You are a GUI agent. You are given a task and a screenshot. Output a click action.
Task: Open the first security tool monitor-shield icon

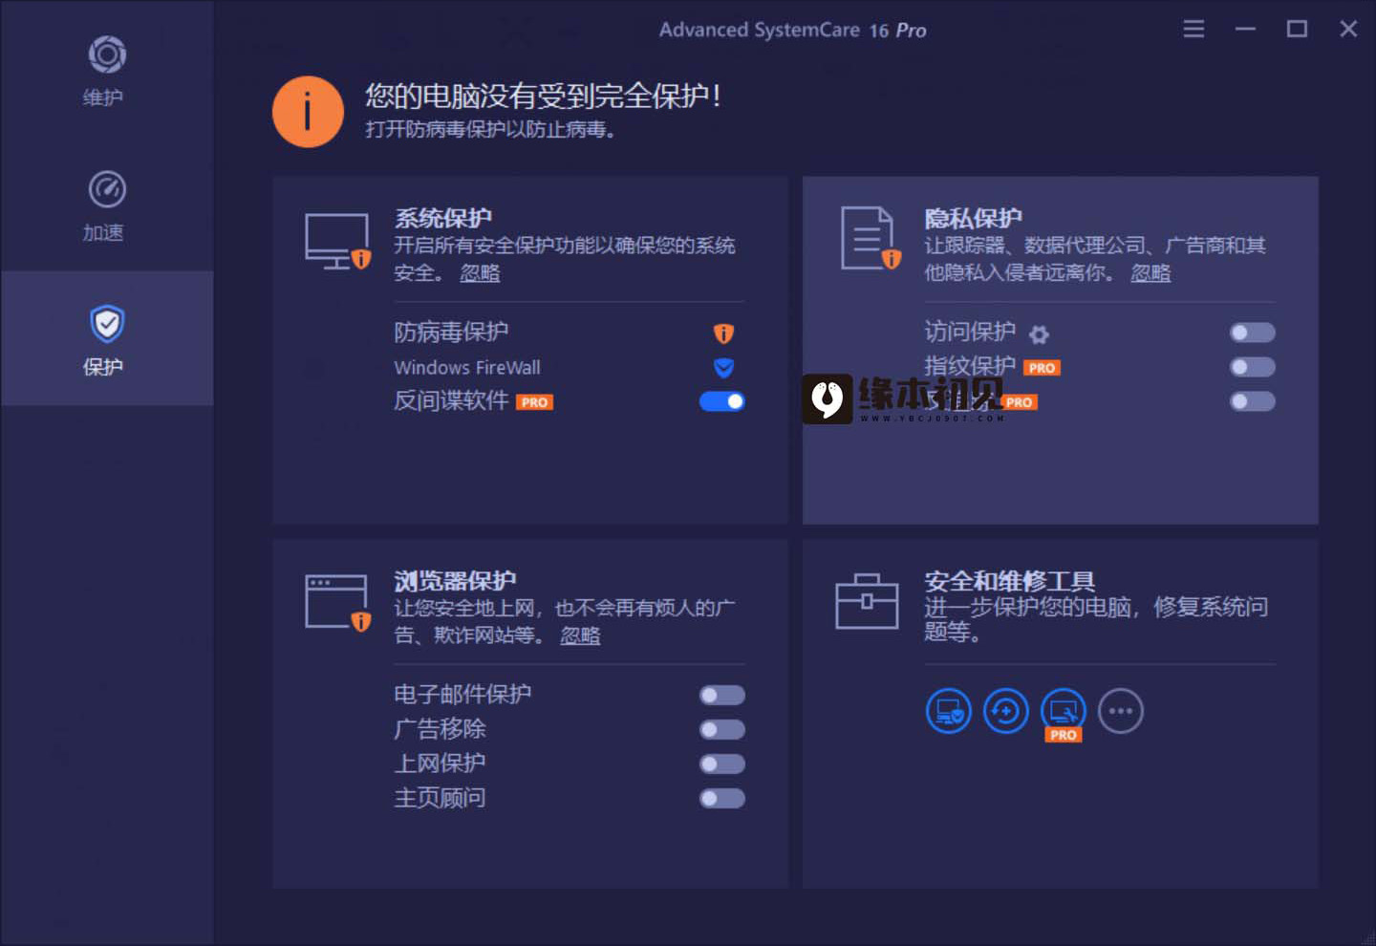tap(949, 711)
